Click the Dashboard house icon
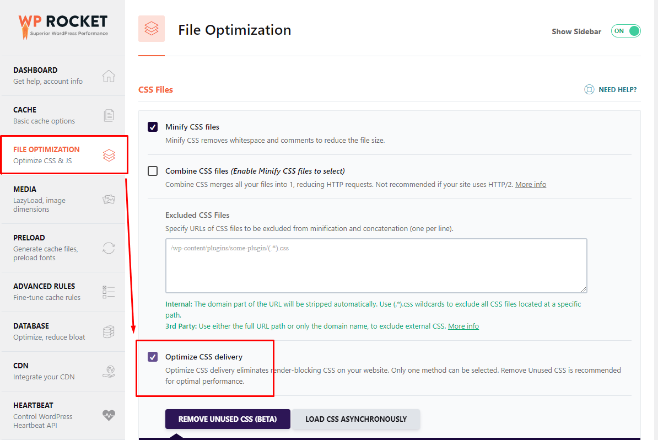The width and height of the screenshot is (658, 440). [109, 76]
